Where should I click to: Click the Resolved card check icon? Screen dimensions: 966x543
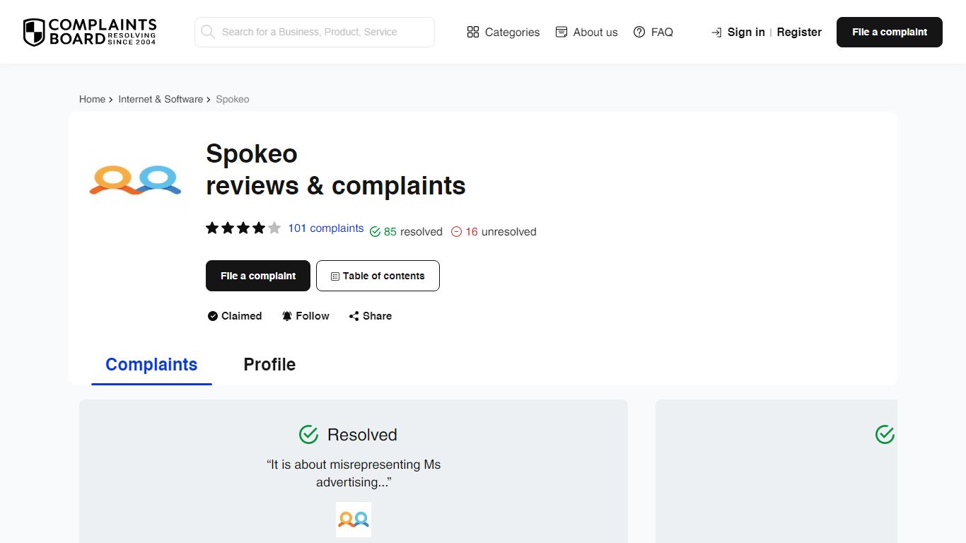pos(308,434)
